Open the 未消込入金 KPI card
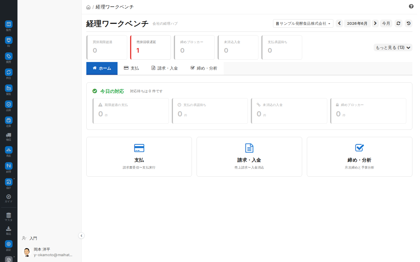The width and height of the screenshot is (420, 262). click(x=238, y=47)
